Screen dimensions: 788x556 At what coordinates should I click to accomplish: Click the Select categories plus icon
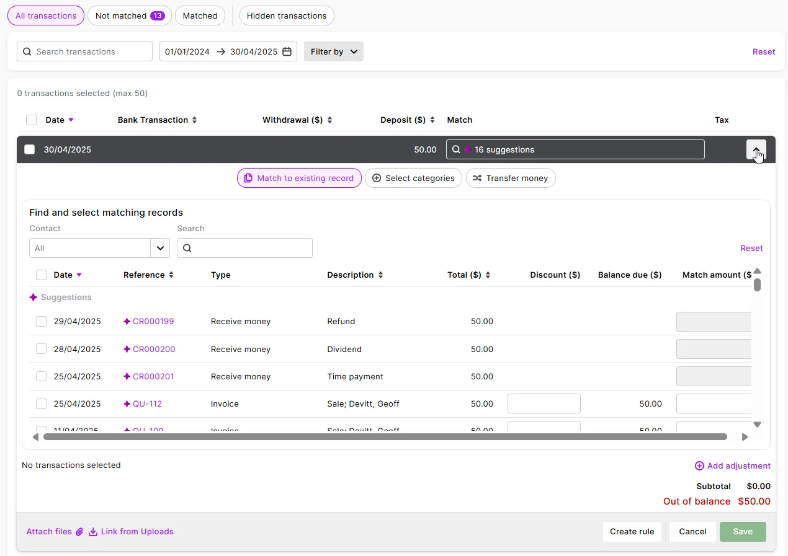[377, 178]
